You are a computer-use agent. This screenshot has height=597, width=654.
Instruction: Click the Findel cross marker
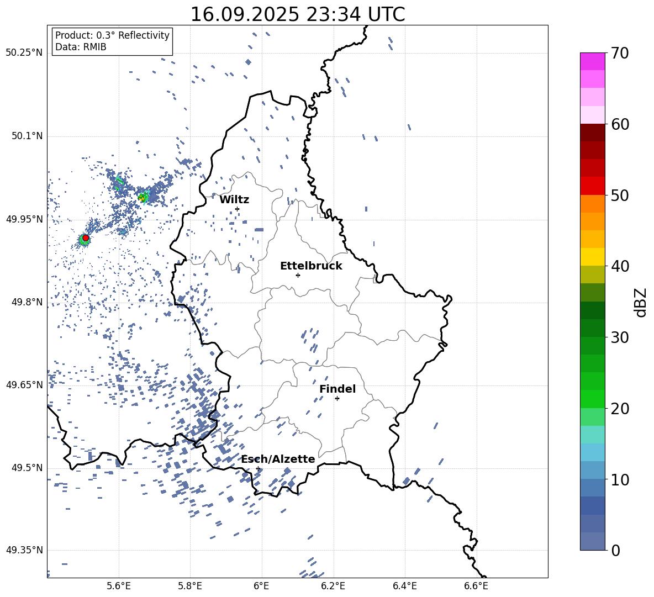[337, 399]
